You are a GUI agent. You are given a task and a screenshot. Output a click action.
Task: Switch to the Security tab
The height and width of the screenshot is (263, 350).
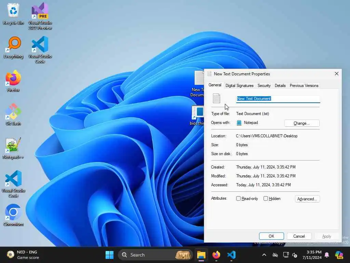pyautogui.click(x=264, y=86)
